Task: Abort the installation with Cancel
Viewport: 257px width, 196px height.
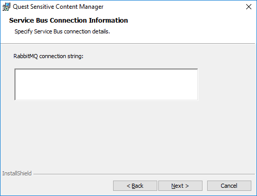Action: [x=229, y=186]
